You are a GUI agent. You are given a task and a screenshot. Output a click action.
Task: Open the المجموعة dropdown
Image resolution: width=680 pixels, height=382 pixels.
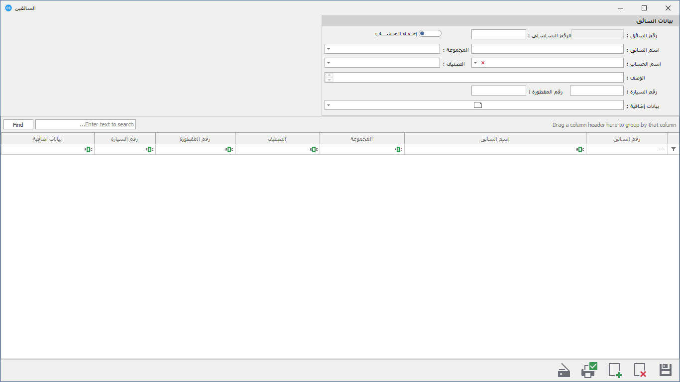click(x=329, y=49)
